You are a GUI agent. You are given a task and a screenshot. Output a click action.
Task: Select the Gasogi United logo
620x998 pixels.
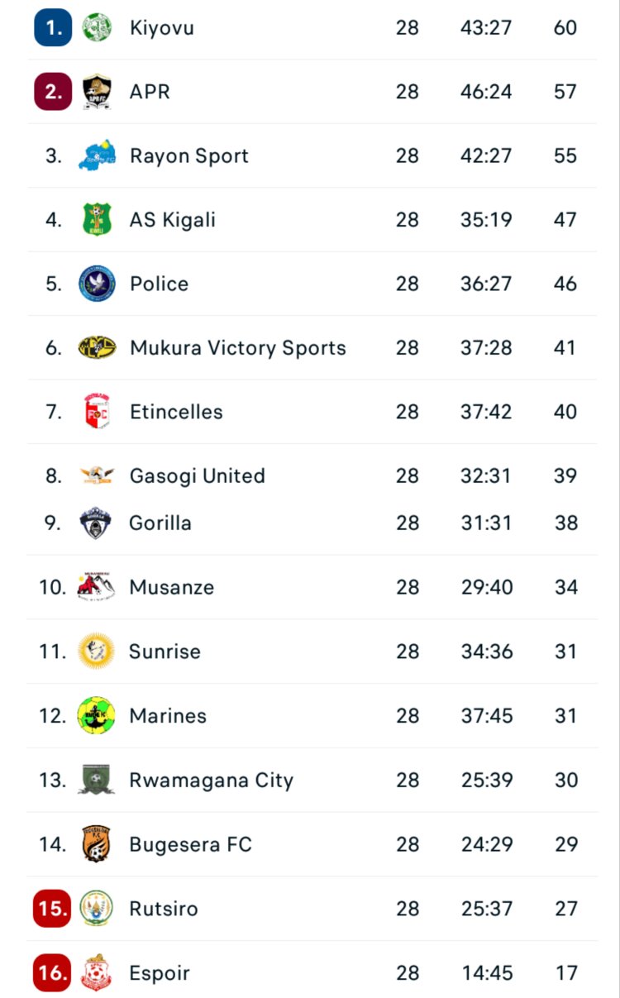click(98, 475)
